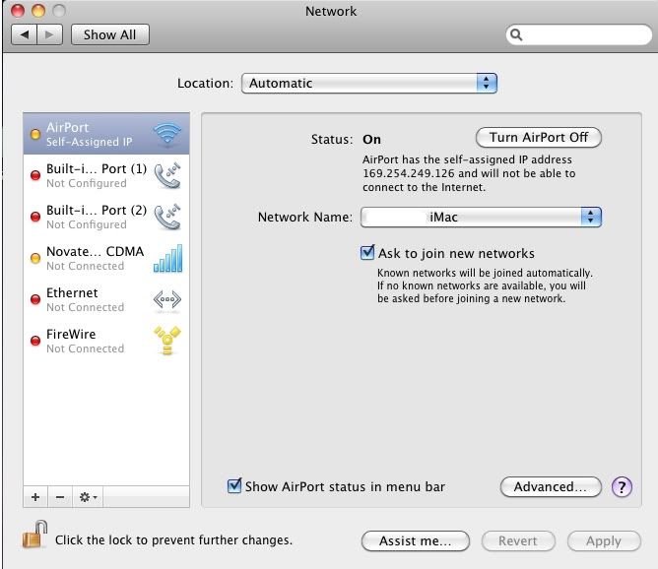Image resolution: width=658 pixels, height=569 pixels.
Task: Open the Advanced... settings button
Action: [551, 487]
